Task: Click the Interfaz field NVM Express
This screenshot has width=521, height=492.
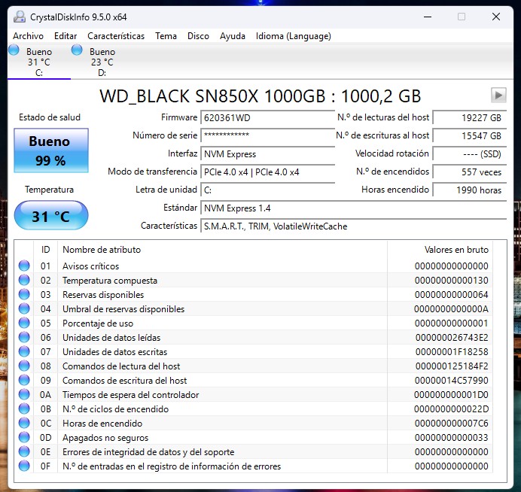Action: (x=267, y=154)
